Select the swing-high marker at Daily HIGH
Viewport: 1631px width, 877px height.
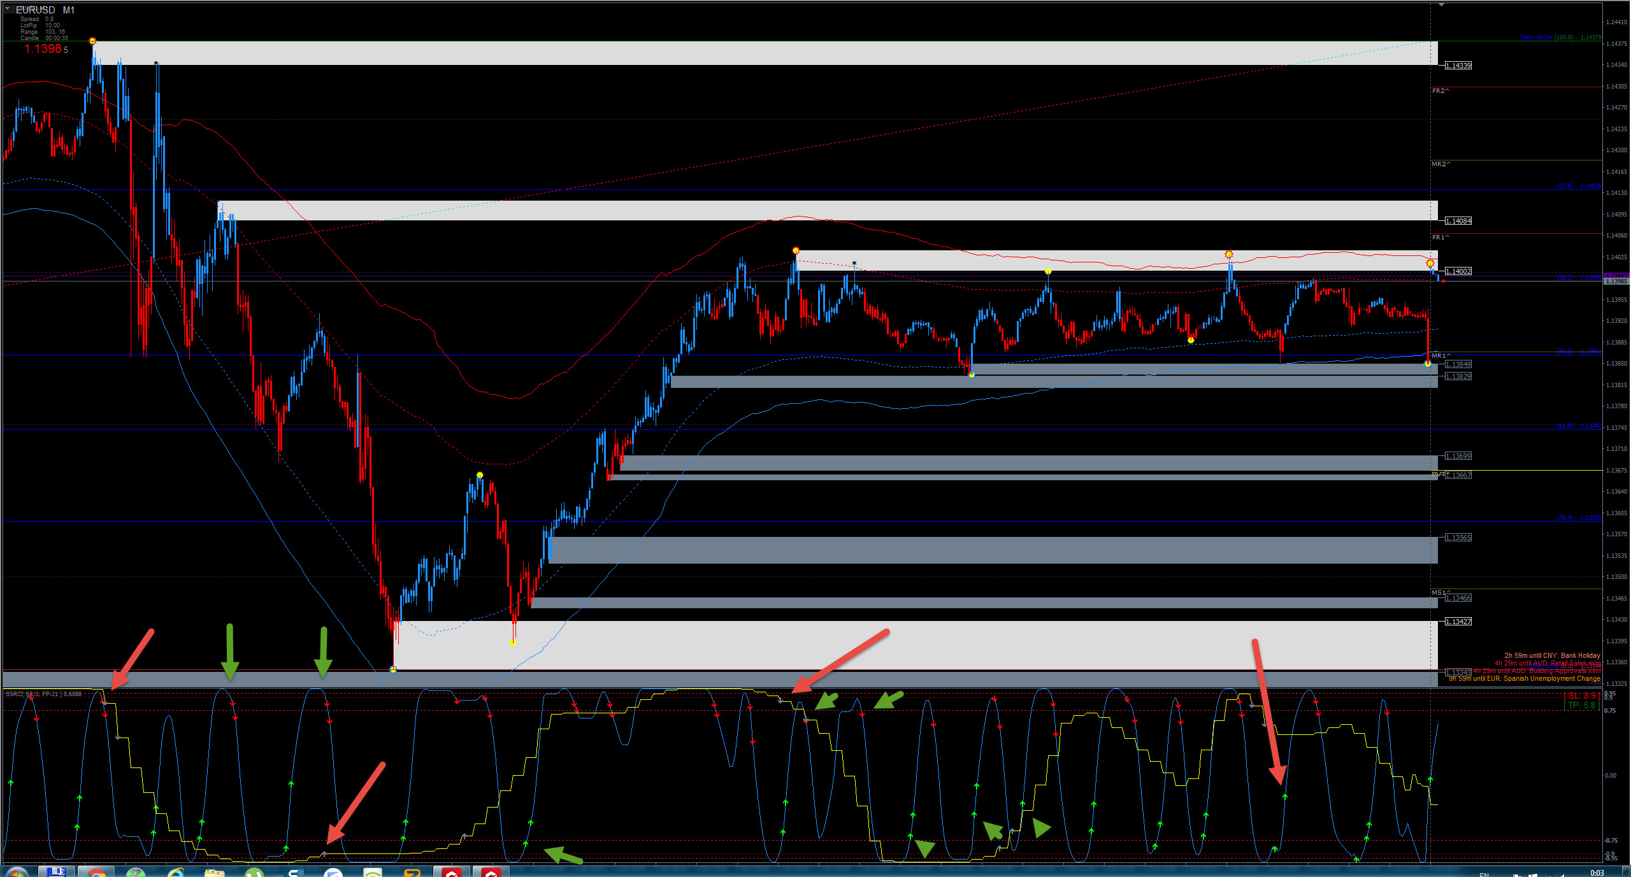[93, 41]
